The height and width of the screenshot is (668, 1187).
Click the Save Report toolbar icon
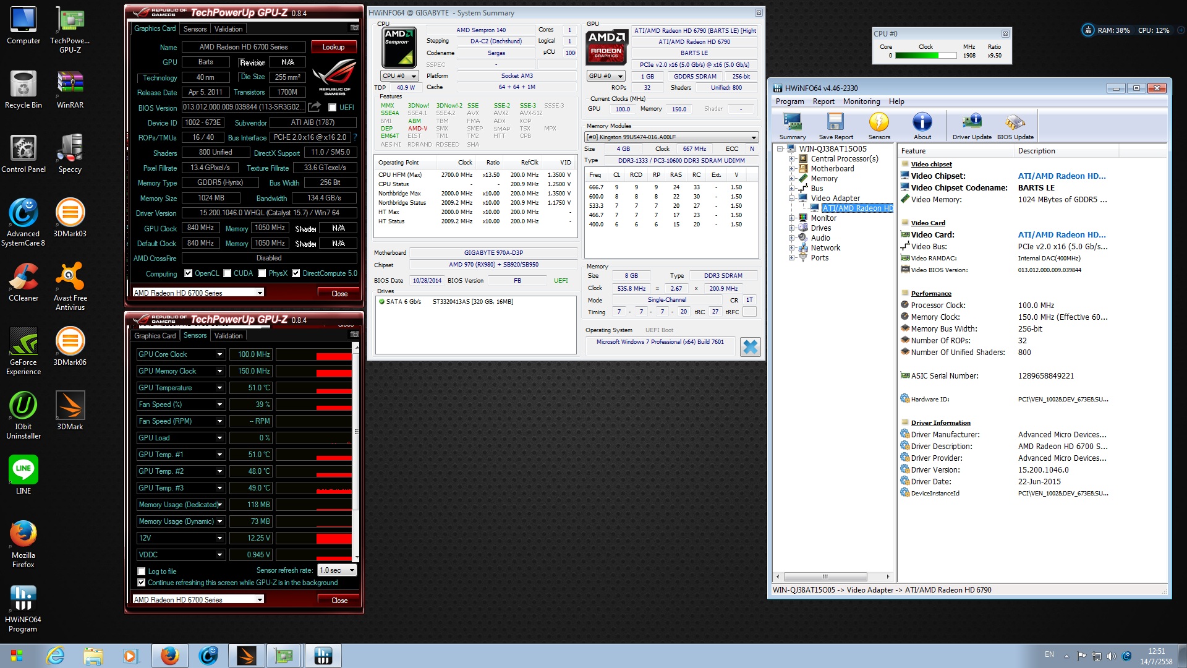[x=835, y=126]
